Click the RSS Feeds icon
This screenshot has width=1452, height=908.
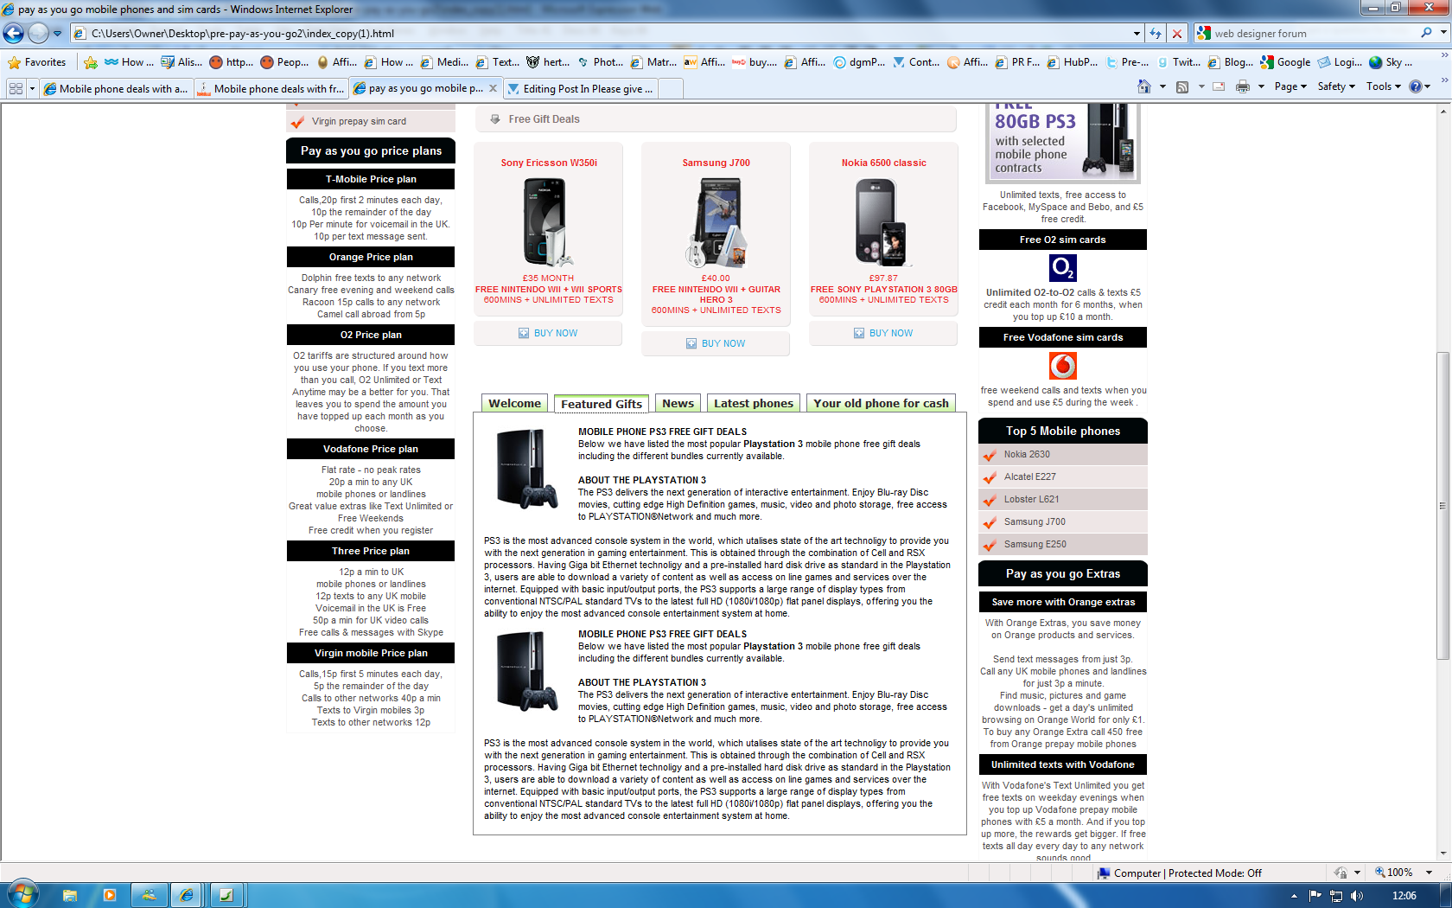click(x=1182, y=86)
